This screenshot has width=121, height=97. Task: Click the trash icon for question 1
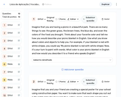[x=103, y=19]
